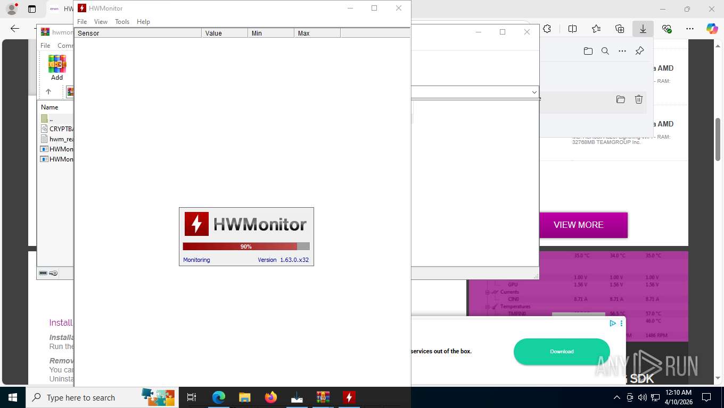Viewport: 724px width, 408px height.
Task: Open downloads folder from Downloads panel
Action: point(588,51)
